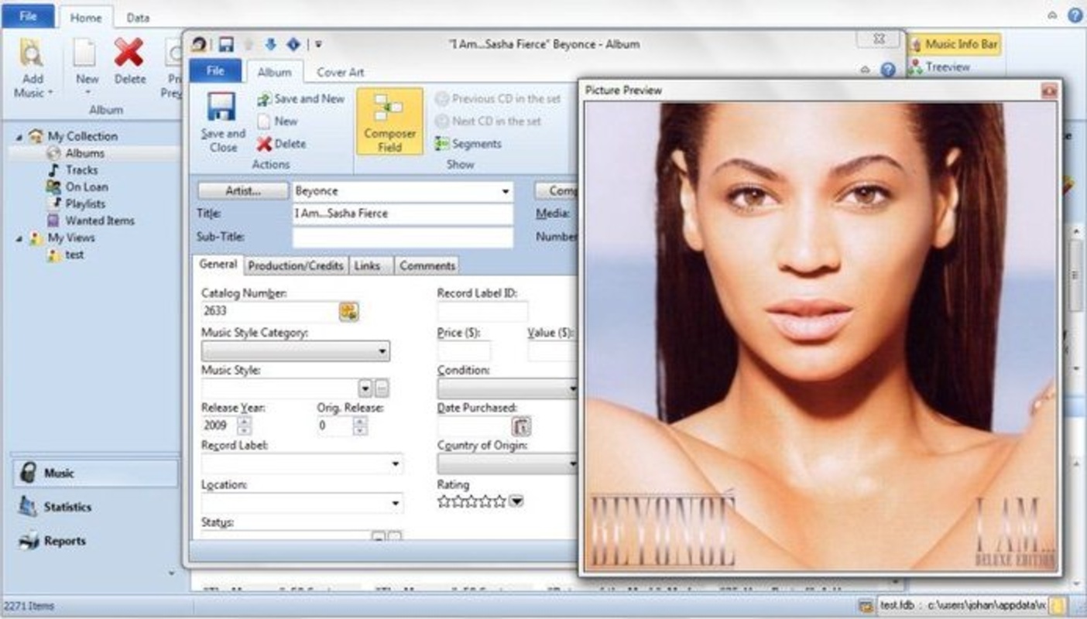Switch to the Data ribbon tab
This screenshot has width=1087, height=619.
coord(138,17)
